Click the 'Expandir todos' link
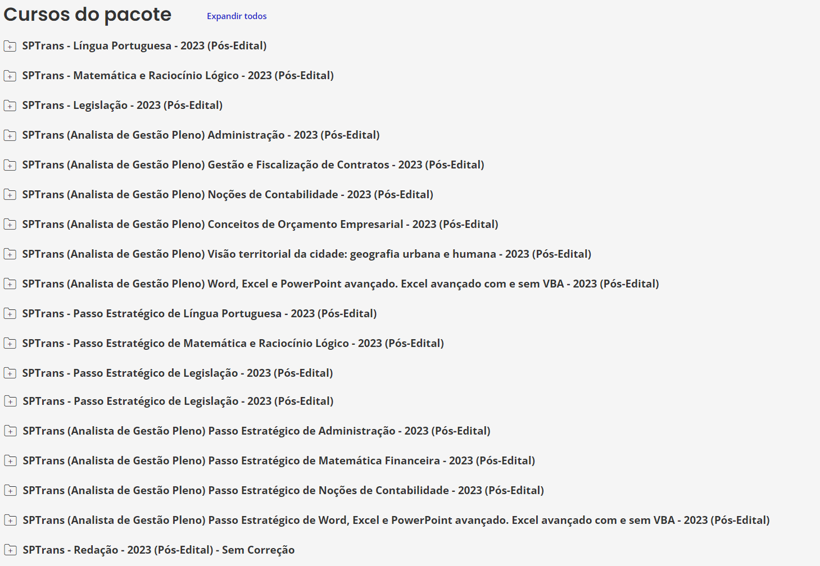Viewport: 820px width, 566px height. [237, 16]
